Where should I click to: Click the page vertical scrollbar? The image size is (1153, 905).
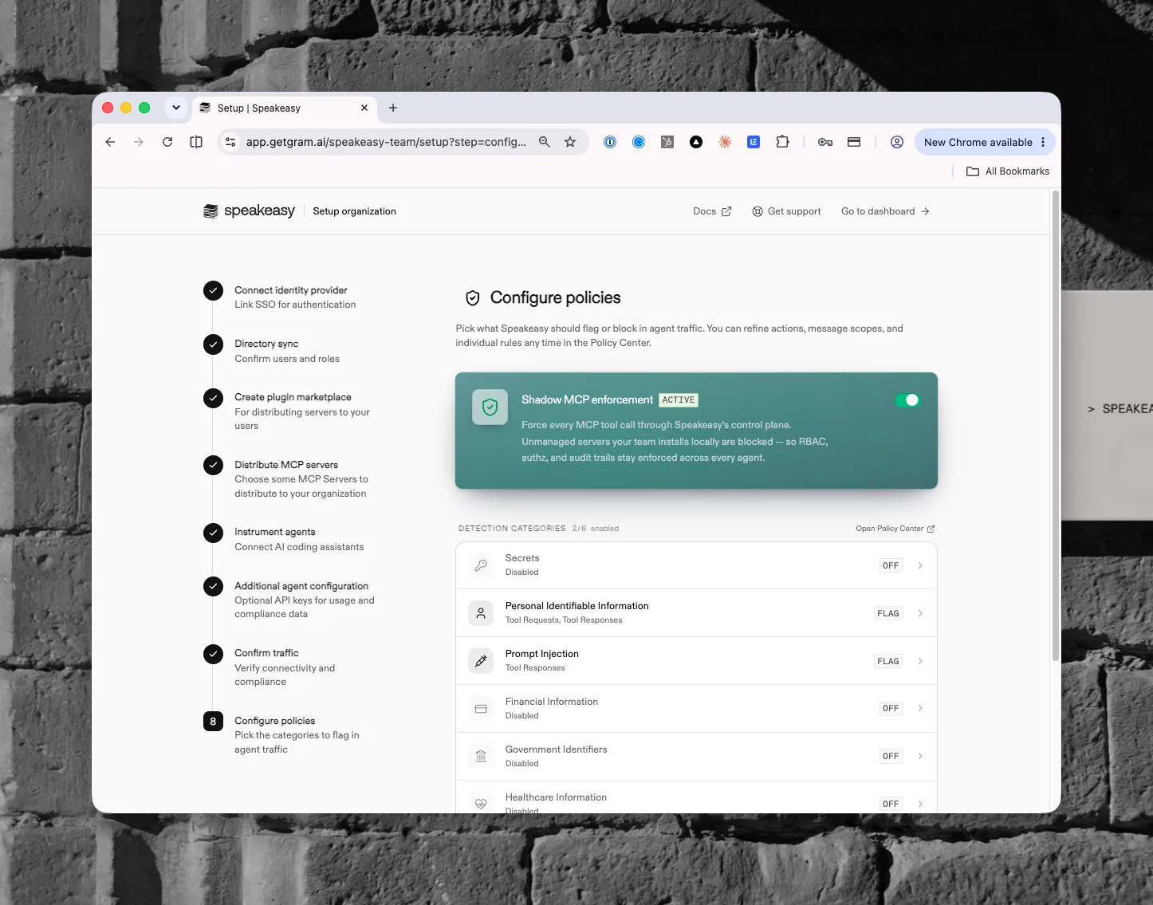1056,427
